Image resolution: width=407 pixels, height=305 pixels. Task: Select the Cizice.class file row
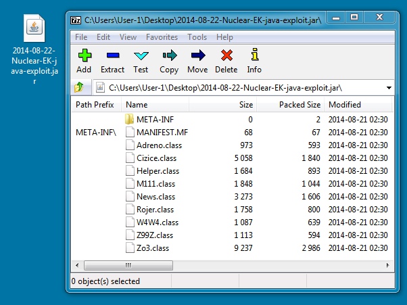[x=156, y=158]
